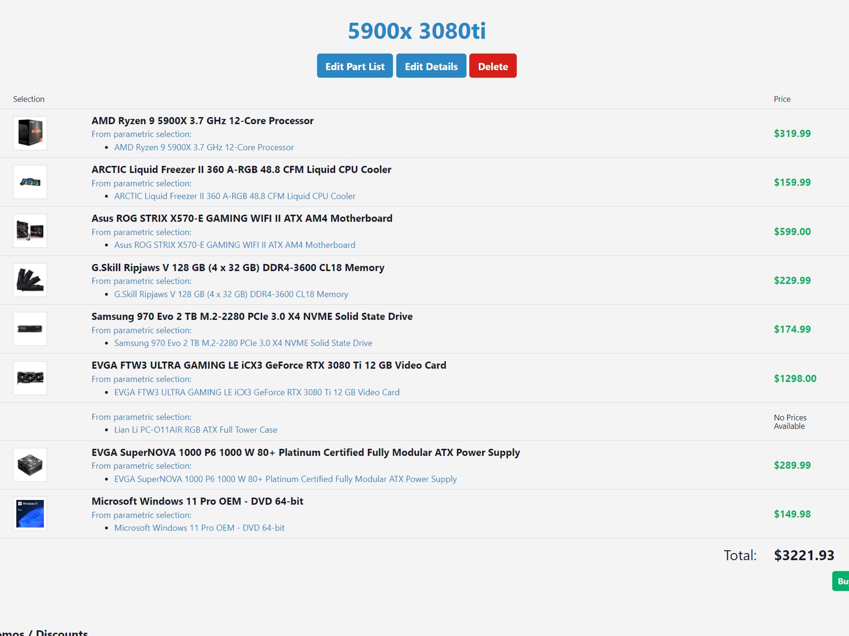Open the bold EVGA FTW3 ULTRA GAMING heading
The image size is (849, 636).
tap(269, 365)
